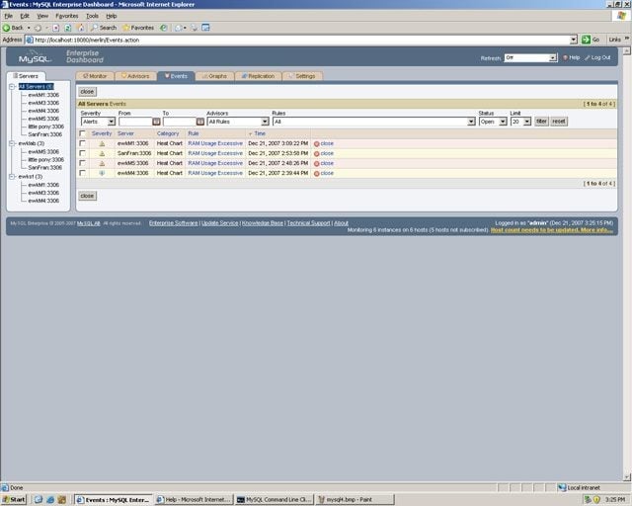
Task: Open the To date calendar picker
Action: pyautogui.click(x=199, y=122)
